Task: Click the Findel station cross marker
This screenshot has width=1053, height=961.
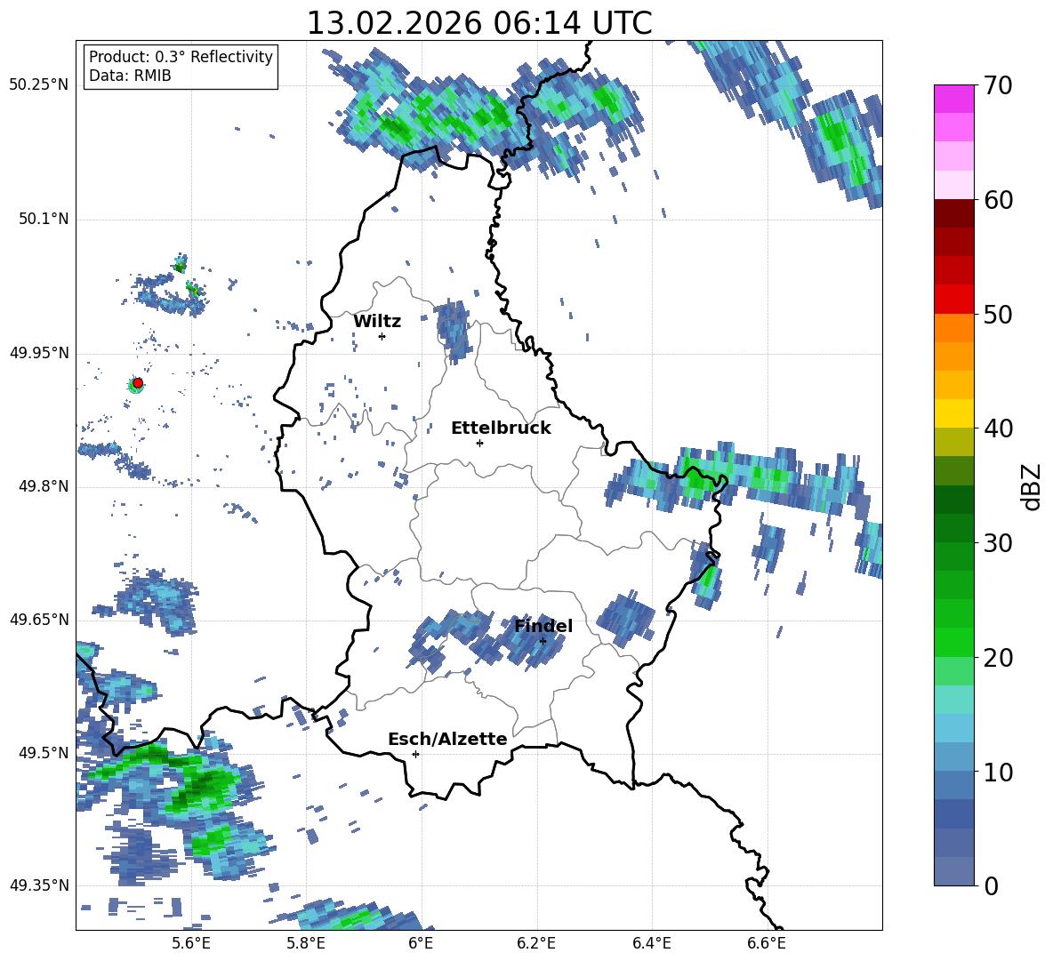Action: click(543, 641)
